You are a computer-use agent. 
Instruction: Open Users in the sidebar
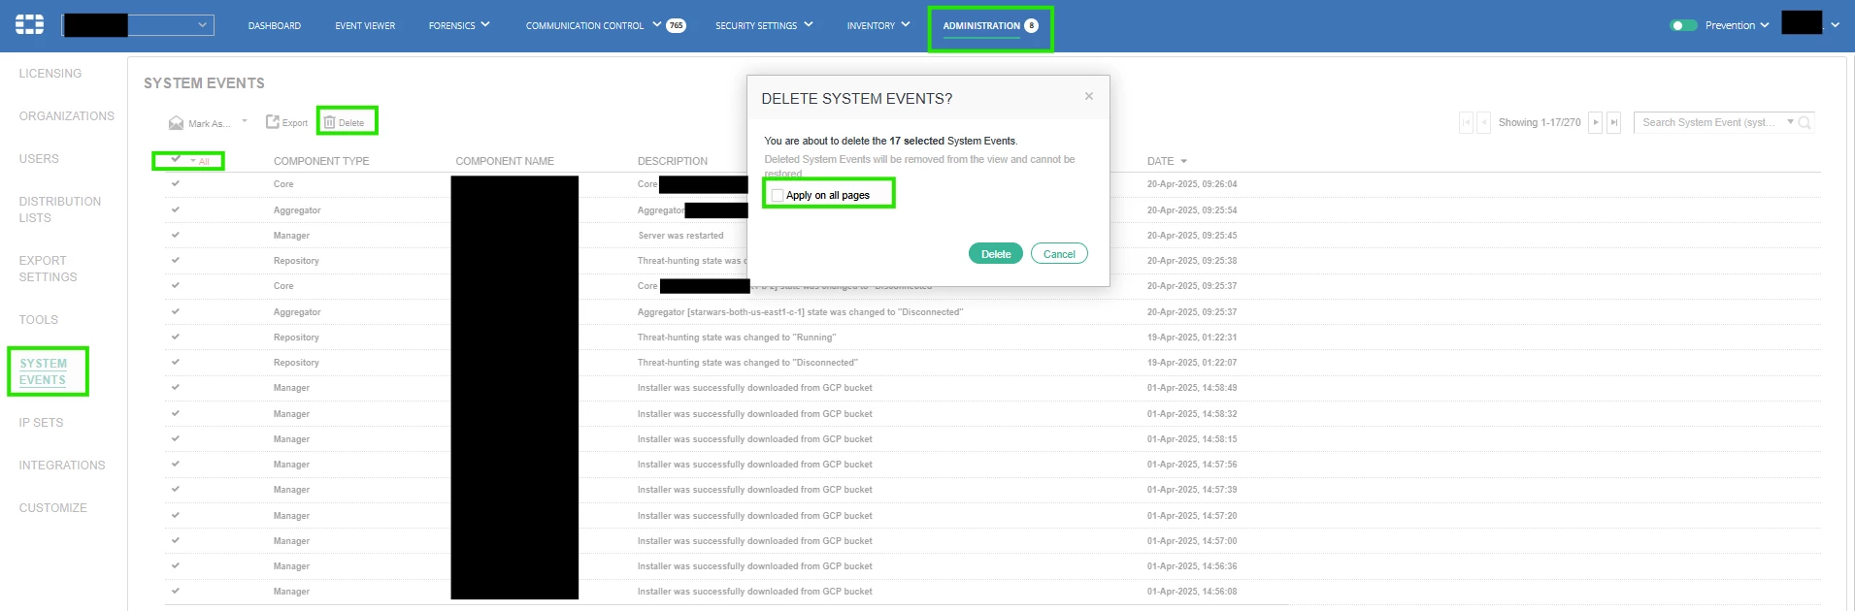coord(39,159)
